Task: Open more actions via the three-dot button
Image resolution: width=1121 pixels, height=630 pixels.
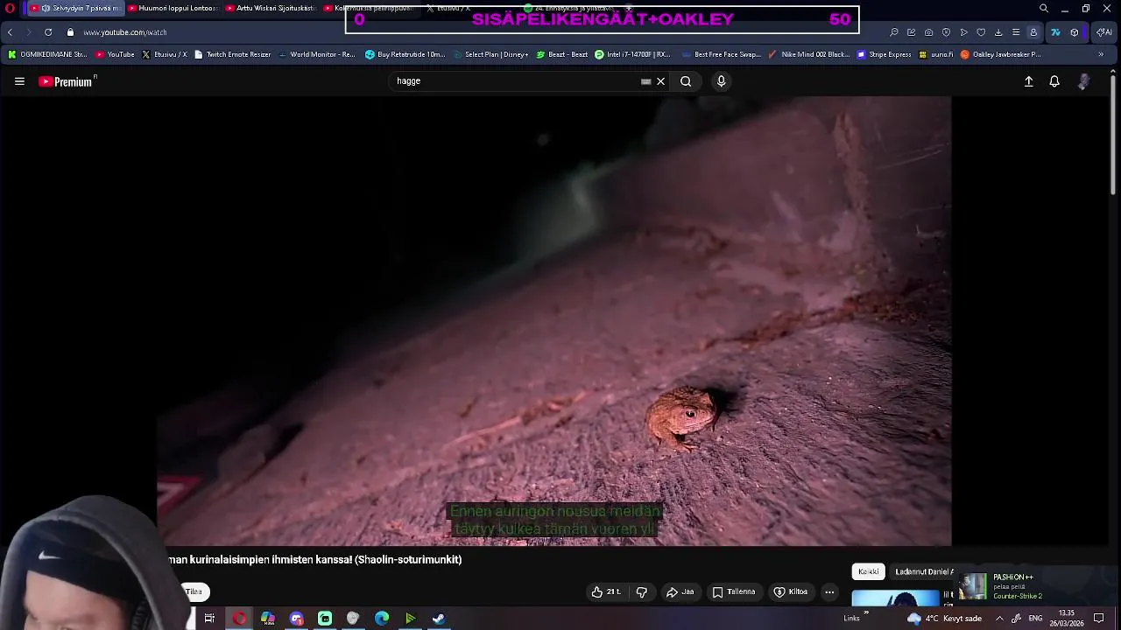Action: coord(829,592)
